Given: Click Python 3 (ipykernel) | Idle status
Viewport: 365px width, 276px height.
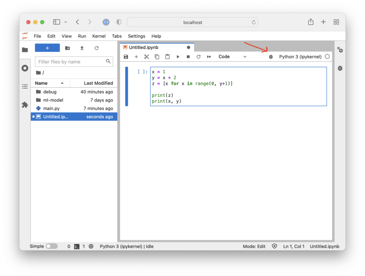Looking at the screenshot, I should click(x=127, y=246).
